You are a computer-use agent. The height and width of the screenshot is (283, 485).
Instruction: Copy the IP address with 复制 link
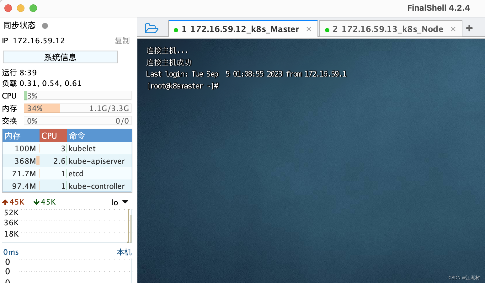(x=122, y=41)
